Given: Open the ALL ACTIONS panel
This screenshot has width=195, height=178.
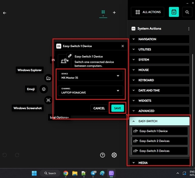Looking at the screenshot, I should click(148, 12).
